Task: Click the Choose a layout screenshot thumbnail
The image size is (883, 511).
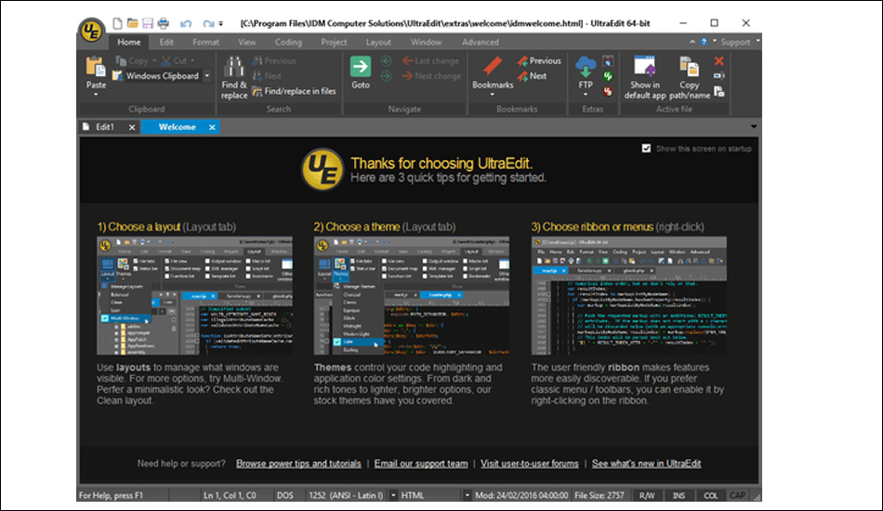Action: [194, 296]
